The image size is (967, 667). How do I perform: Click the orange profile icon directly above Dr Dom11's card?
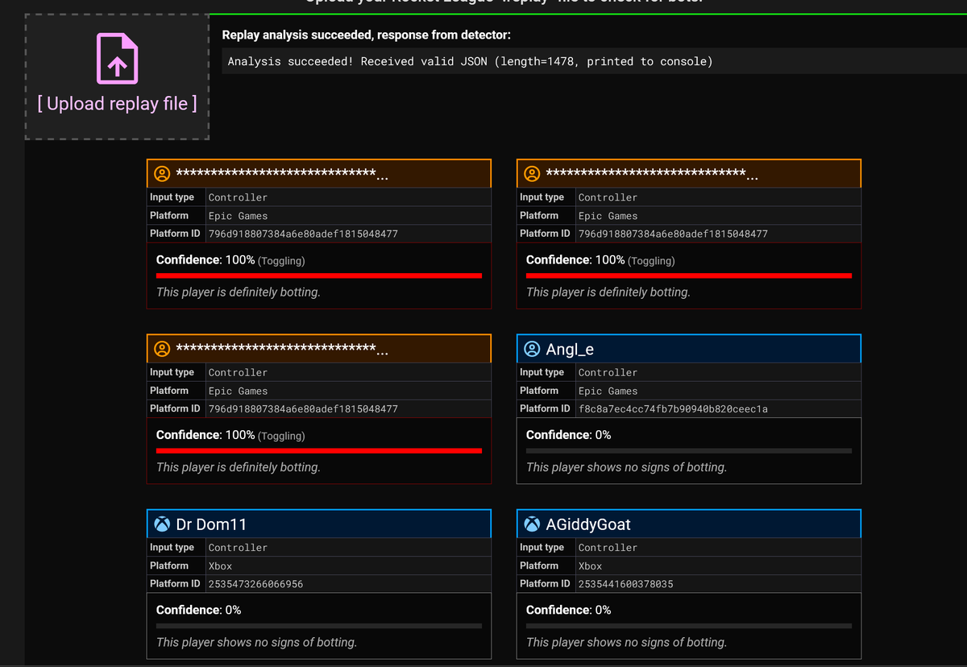click(x=162, y=349)
